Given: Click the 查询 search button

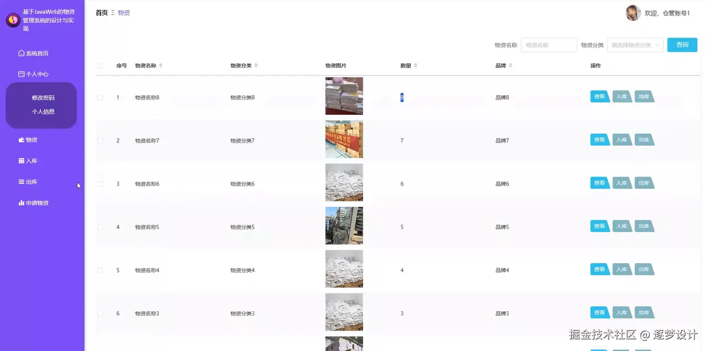Looking at the screenshot, I should click(x=682, y=45).
